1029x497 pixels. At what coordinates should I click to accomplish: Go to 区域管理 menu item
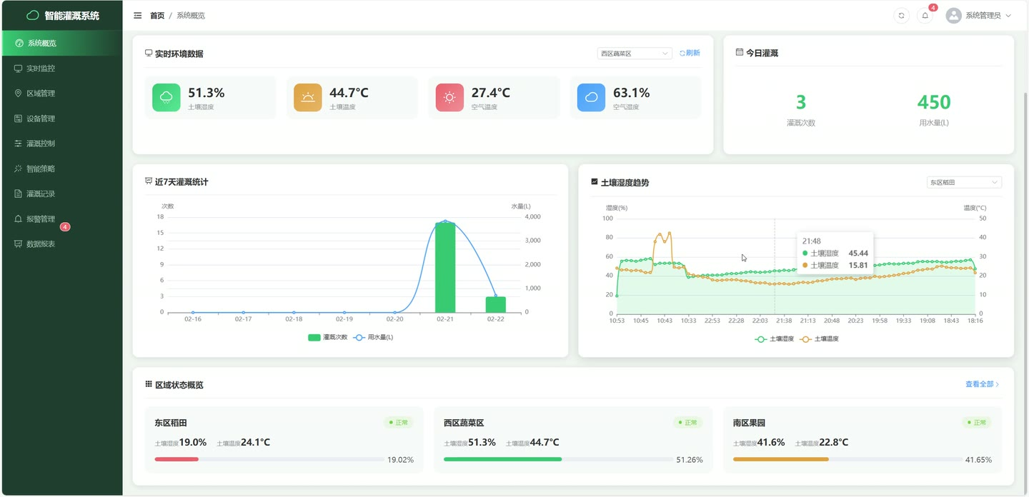(x=61, y=94)
